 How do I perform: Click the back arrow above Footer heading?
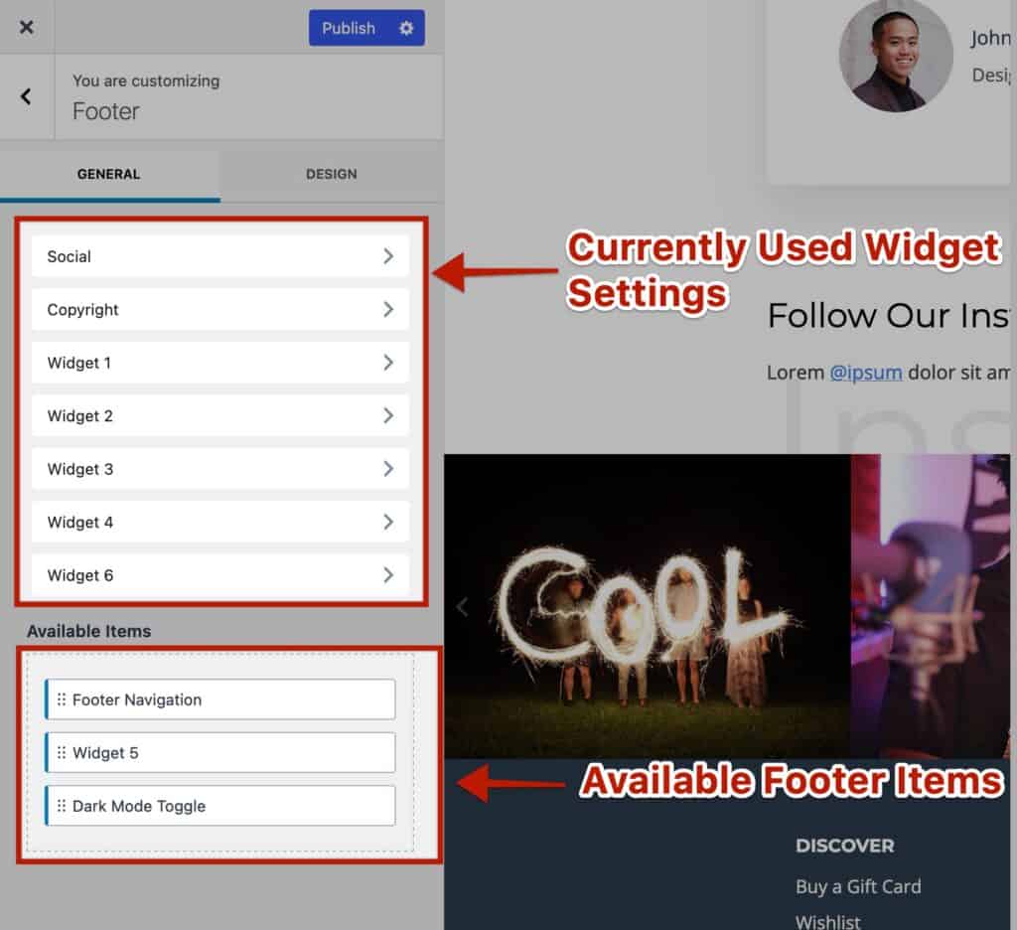24,96
